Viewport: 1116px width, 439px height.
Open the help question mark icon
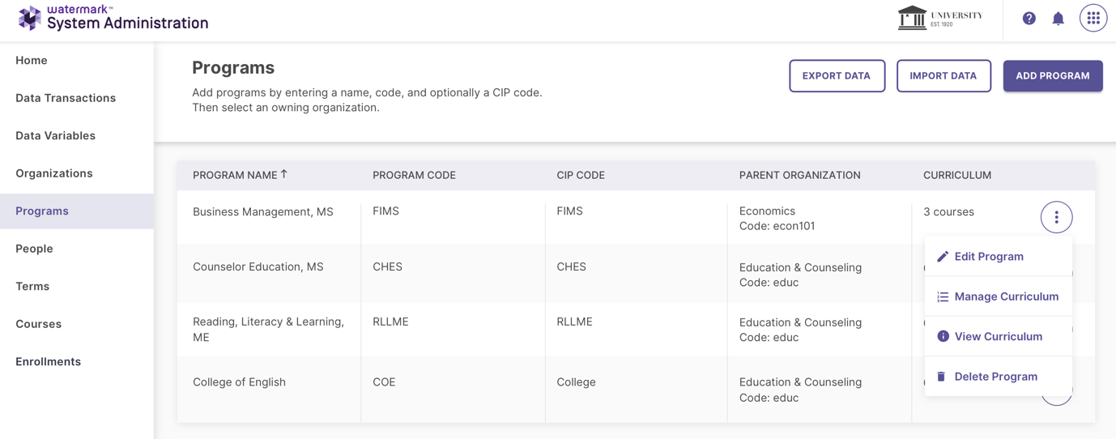1029,18
